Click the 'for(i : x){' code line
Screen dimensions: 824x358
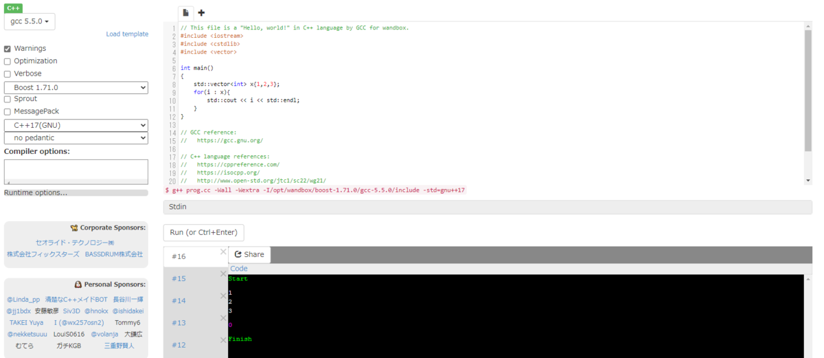point(211,92)
